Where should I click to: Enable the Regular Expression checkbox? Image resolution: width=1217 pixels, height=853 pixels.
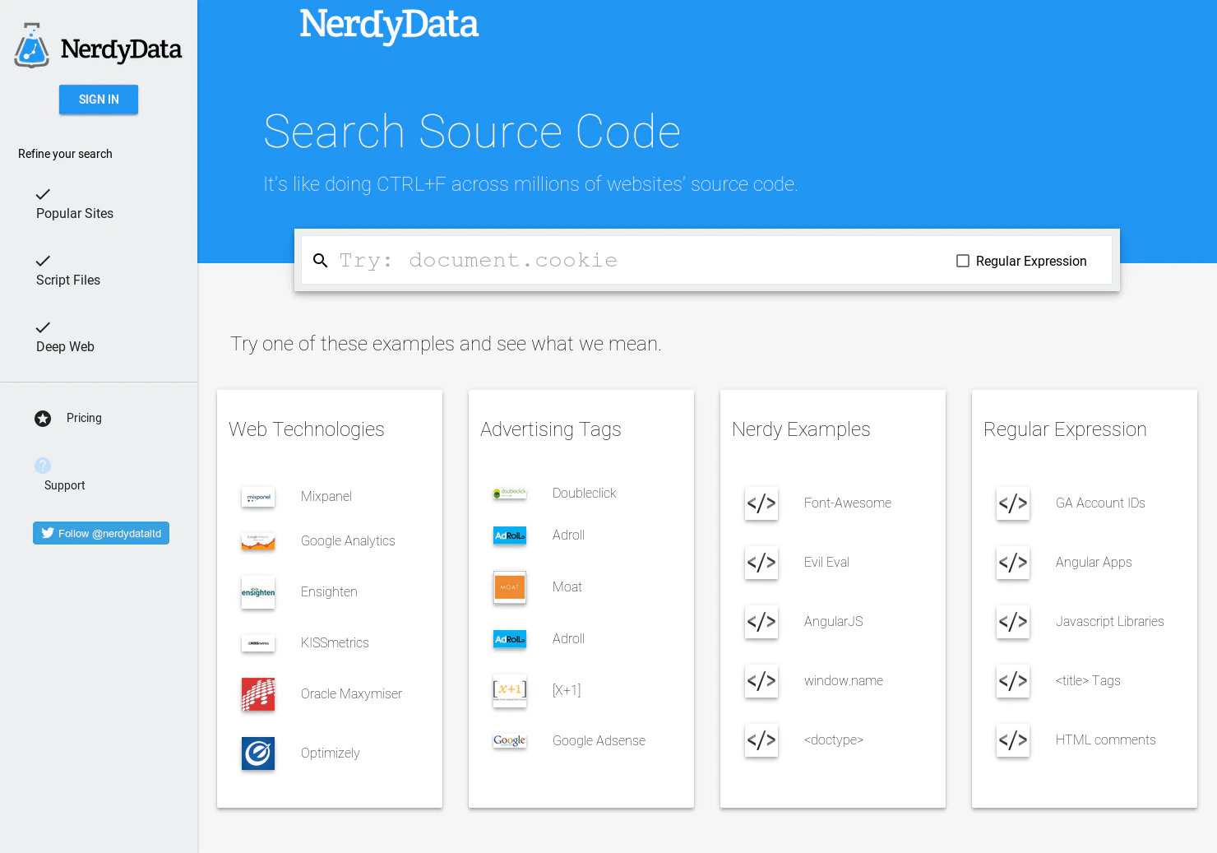pos(962,261)
